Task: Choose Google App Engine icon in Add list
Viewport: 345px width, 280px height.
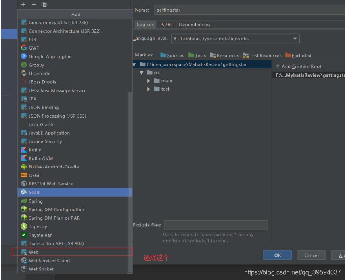Action: 24,56
